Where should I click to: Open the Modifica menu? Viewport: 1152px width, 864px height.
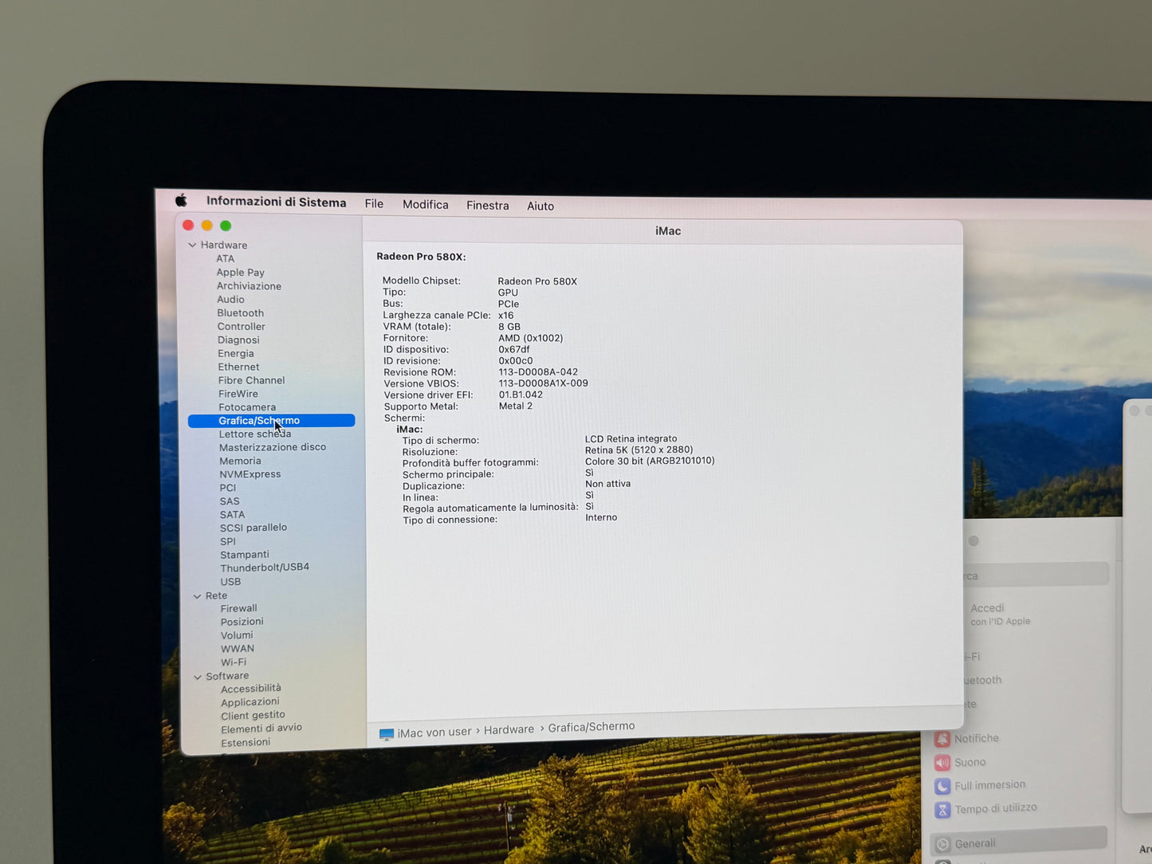coord(425,205)
